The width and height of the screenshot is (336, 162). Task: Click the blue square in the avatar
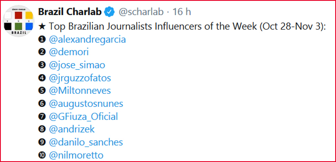point(29,26)
